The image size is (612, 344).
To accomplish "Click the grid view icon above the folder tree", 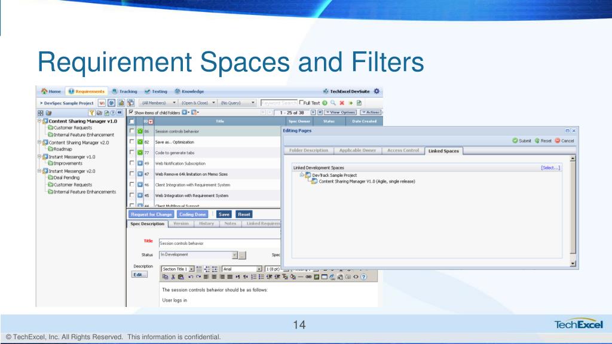I will pyautogui.click(x=41, y=113).
